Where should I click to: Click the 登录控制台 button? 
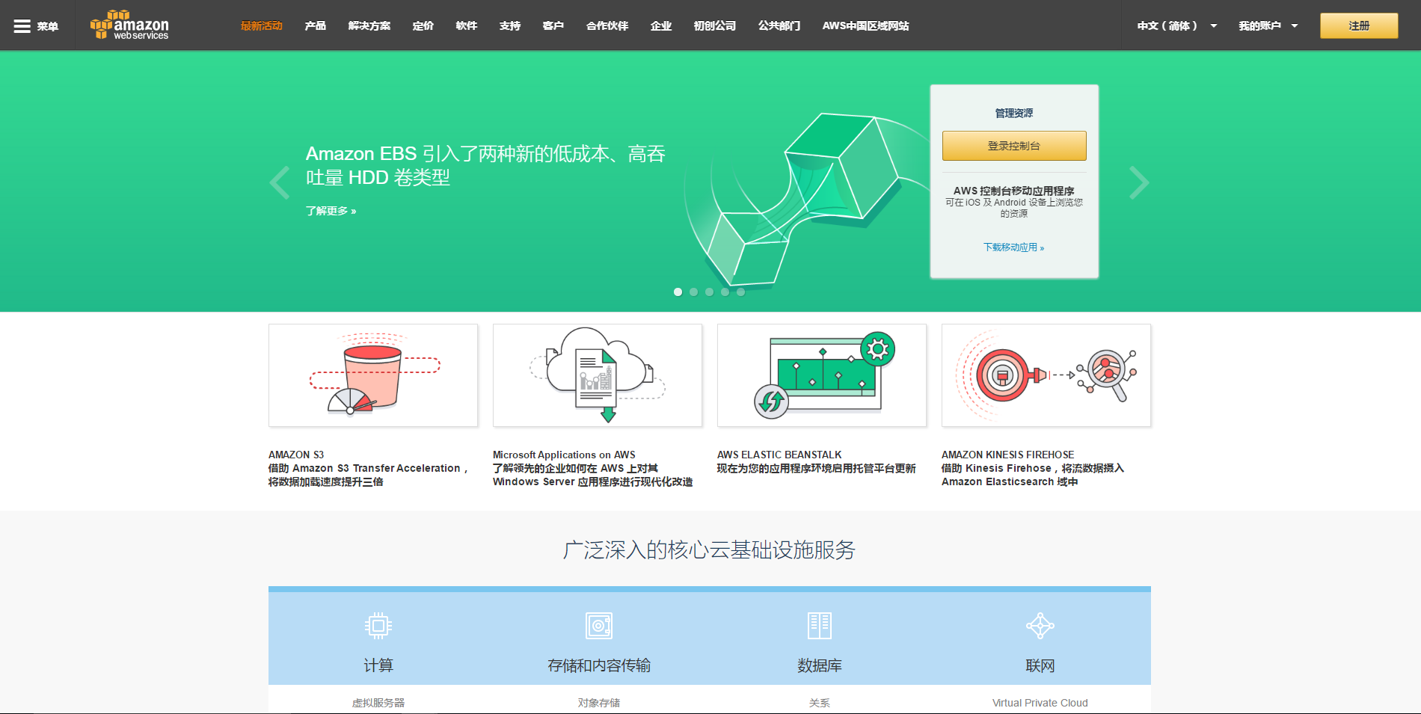(1014, 146)
